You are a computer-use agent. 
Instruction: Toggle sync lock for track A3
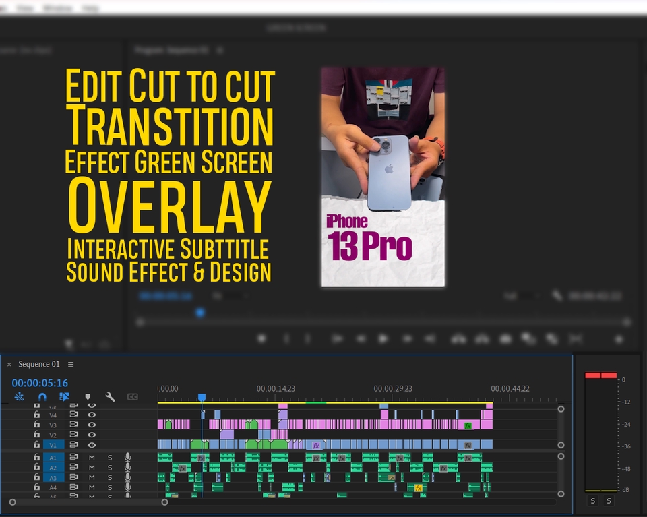pyautogui.click(x=74, y=477)
